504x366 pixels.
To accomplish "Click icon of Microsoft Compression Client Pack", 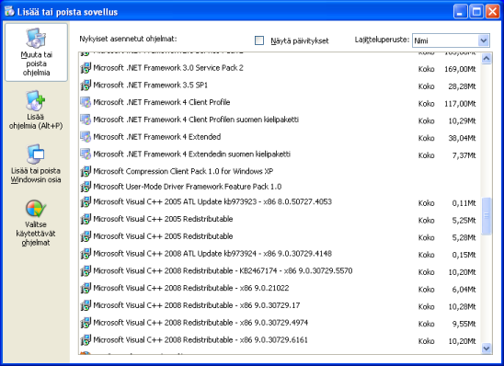I will click(x=86, y=171).
